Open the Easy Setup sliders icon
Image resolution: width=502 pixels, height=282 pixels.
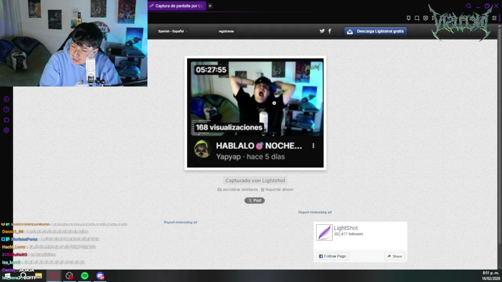tap(494, 18)
